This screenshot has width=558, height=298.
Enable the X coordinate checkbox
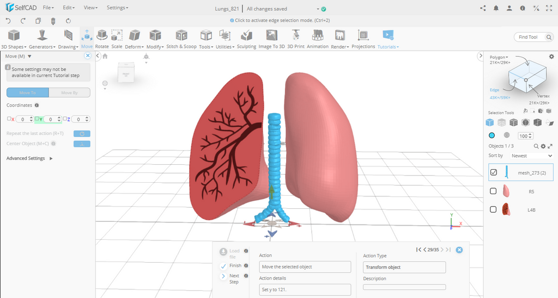click(9, 119)
